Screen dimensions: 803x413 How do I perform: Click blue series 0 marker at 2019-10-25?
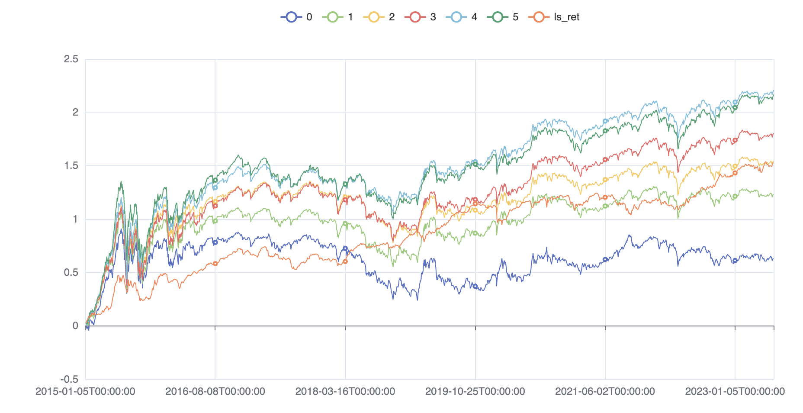[x=475, y=286]
